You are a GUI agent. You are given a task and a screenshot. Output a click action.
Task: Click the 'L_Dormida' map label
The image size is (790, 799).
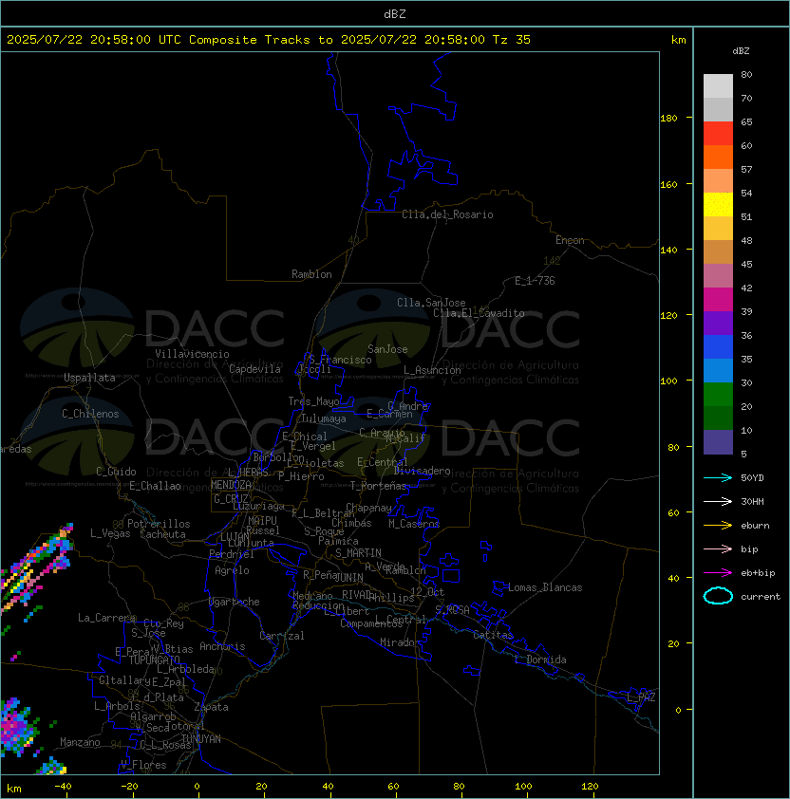[540, 660]
